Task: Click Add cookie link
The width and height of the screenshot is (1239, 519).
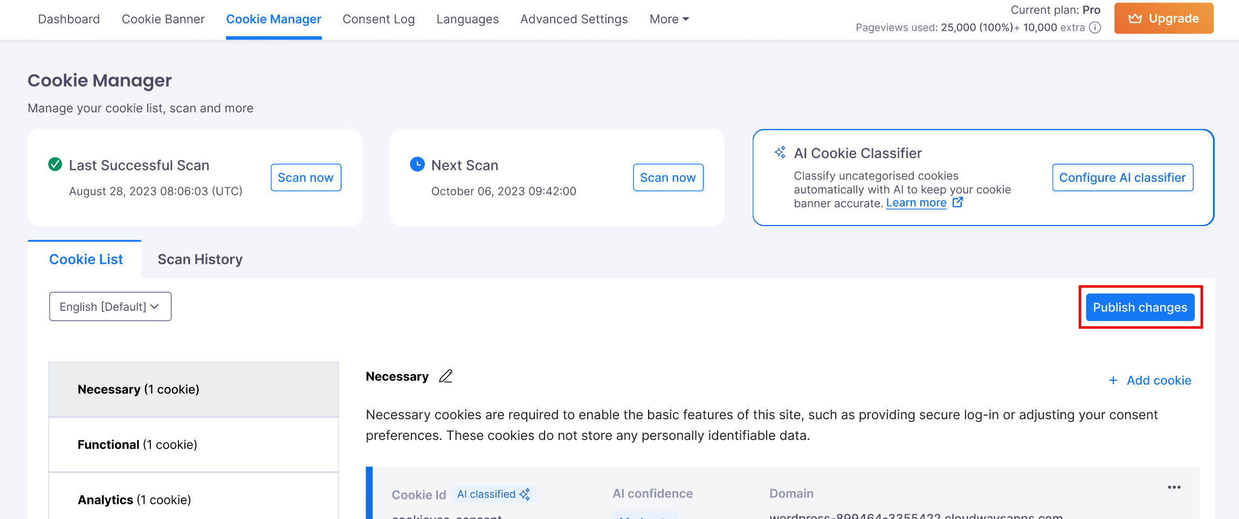Action: [x=1151, y=380]
